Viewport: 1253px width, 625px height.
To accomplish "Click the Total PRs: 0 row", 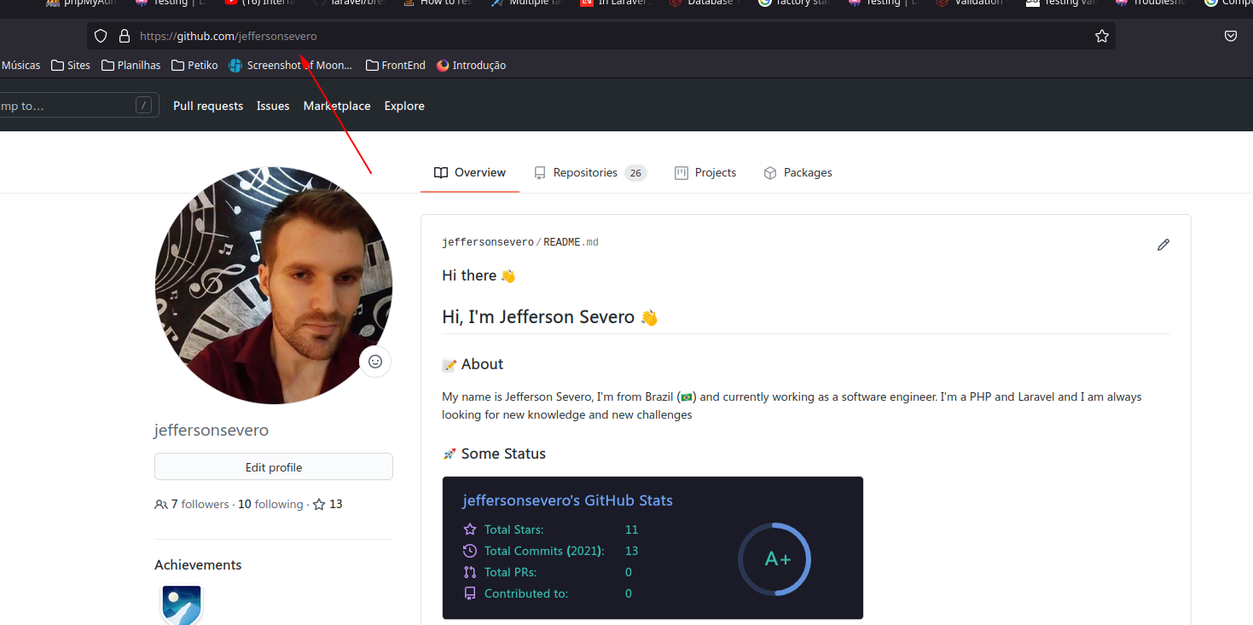I will (548, 572).
